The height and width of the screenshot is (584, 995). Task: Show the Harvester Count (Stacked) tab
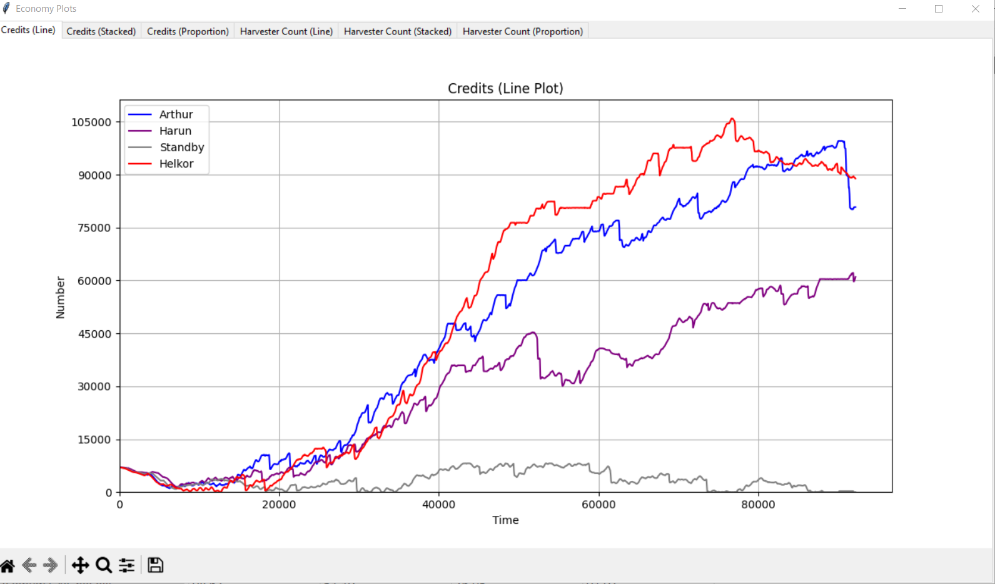(398, 31)
